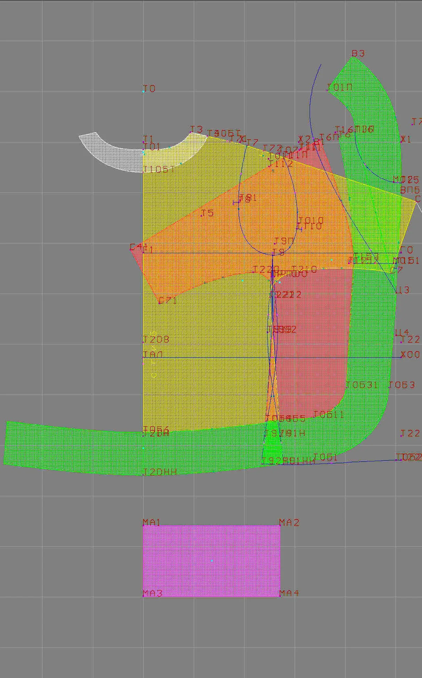Click the Т20НН label at the hem band
Image resolution: width=422 pixels, height=678 pixels.
160,472
